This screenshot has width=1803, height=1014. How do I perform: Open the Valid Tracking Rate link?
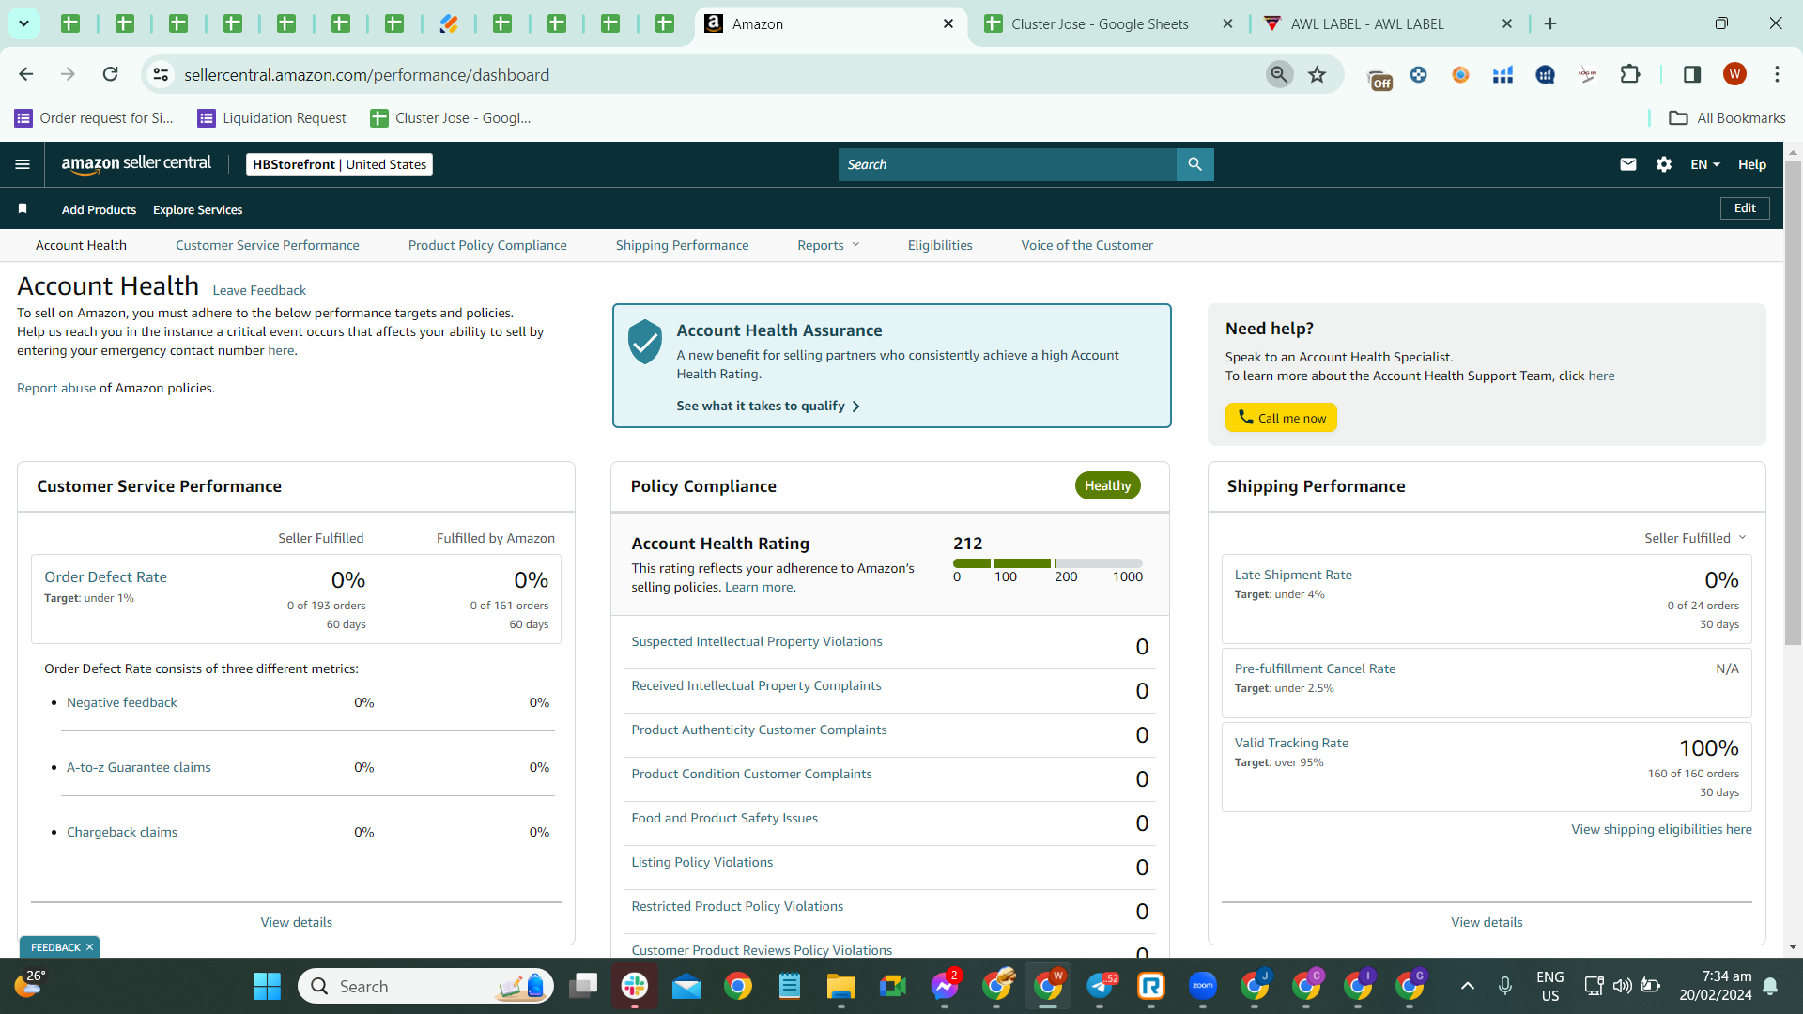click(1291, 743)
